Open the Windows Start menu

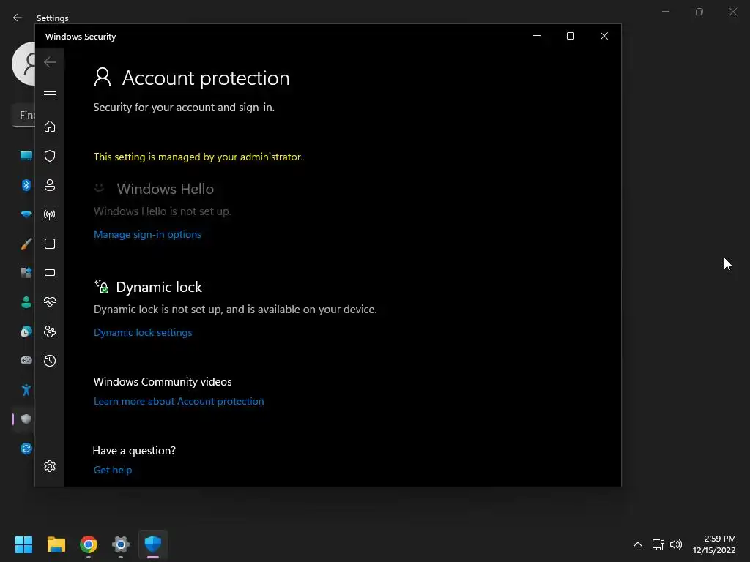(23, 544)
